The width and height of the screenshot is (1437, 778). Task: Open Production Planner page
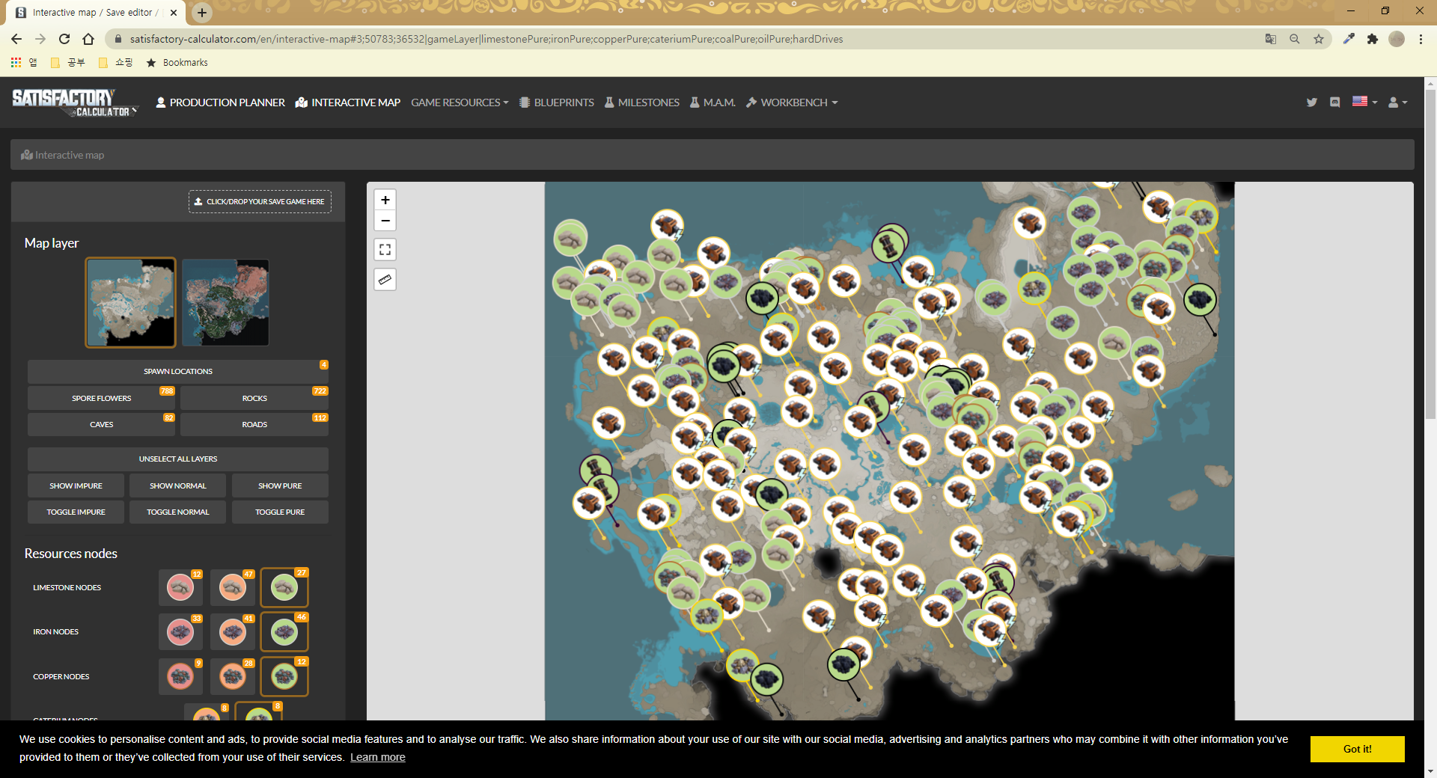tap(220, 102)
